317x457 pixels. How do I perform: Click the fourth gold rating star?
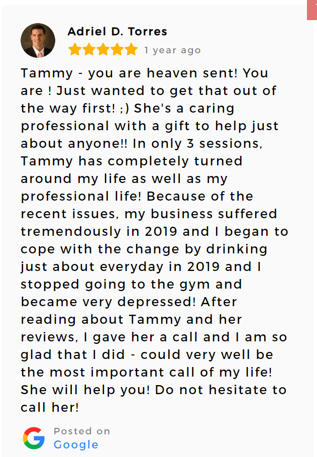click(117, 50)
